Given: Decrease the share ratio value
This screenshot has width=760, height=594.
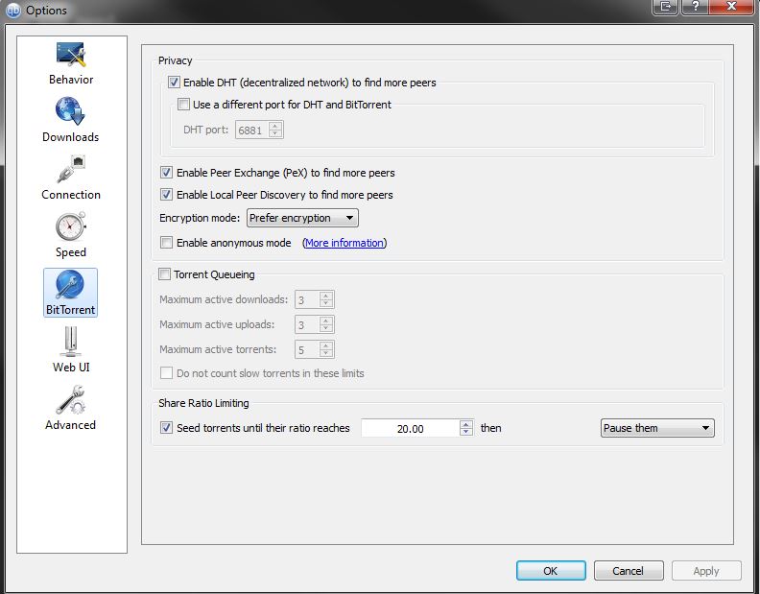Looking at the screenshot, I should [466, 432].
